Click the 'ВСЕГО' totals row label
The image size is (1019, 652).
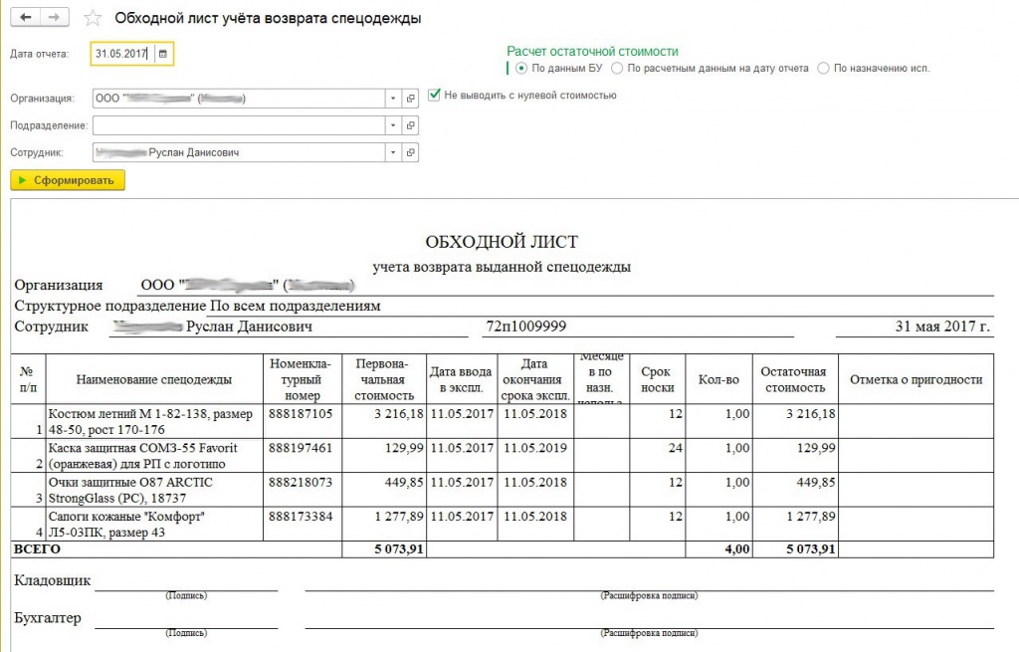(37, 549)
